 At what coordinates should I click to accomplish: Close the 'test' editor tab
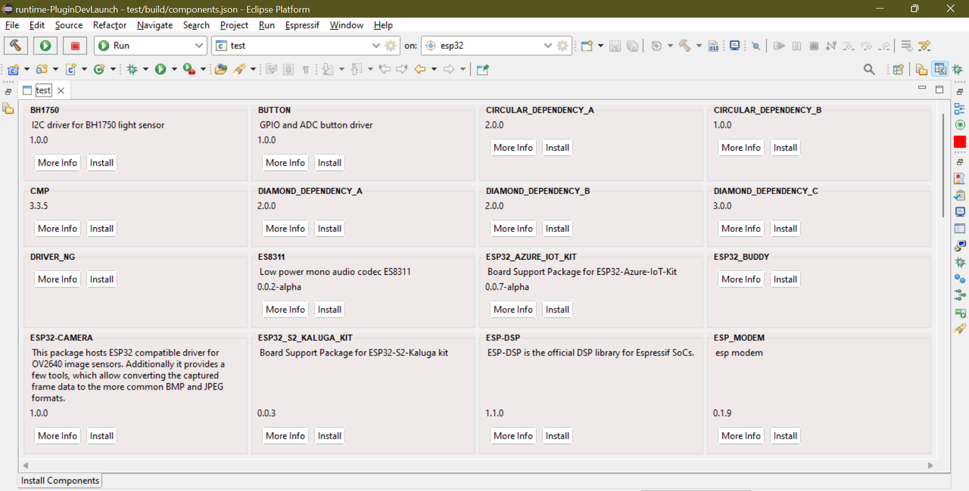pos(61,90)
